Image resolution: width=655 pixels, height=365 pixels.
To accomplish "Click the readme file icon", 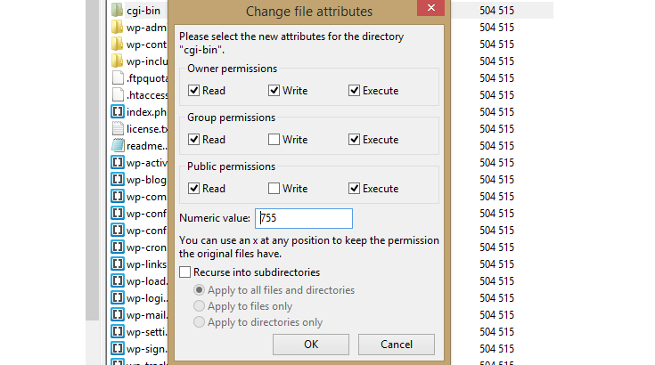I will 117,146.
